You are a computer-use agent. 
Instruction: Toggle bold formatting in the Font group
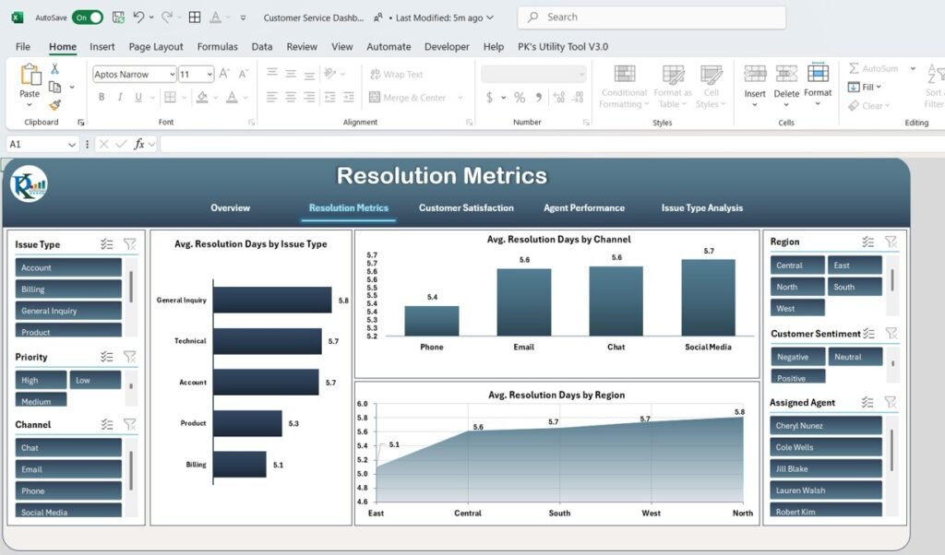point(102,97)
